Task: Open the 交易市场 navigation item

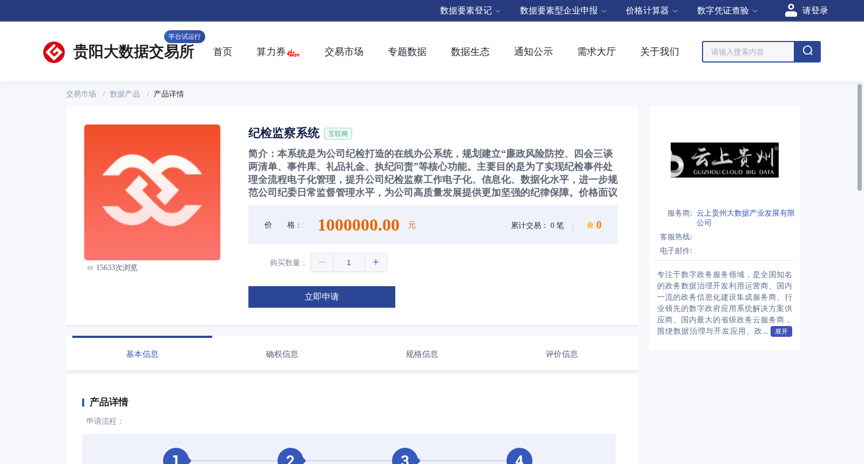Action: click(344, 52)
